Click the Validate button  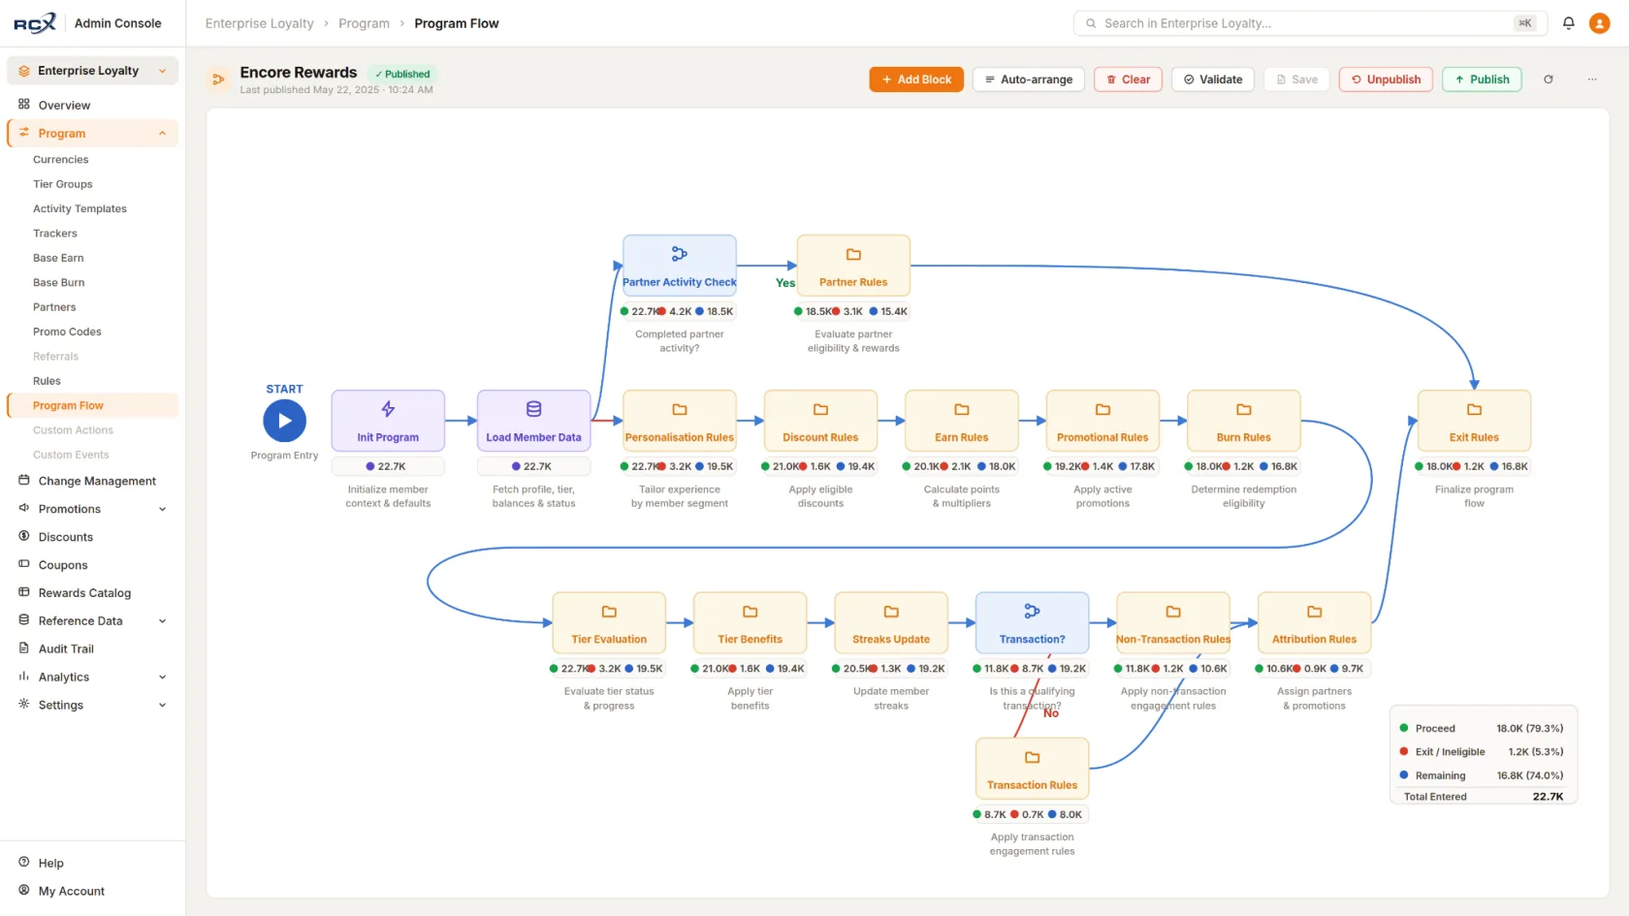pos(1213,79)
